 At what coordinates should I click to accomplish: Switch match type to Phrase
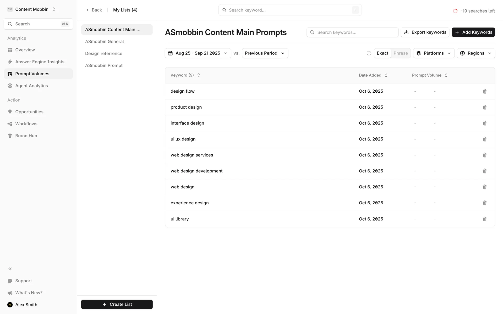click(401, 53)
